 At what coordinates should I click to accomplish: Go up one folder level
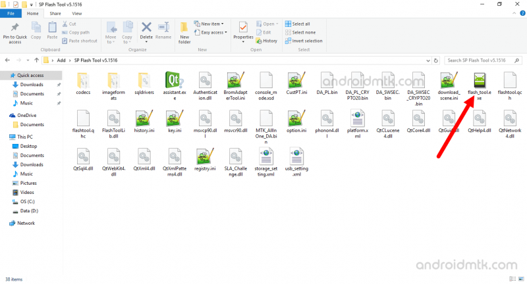(36, 60)
